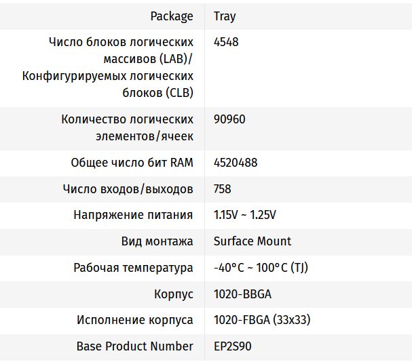This screenshot has width=412, height=362.
Task: Select the Surface Mount value
Action: pyautogui.click(x=252, y=241)
